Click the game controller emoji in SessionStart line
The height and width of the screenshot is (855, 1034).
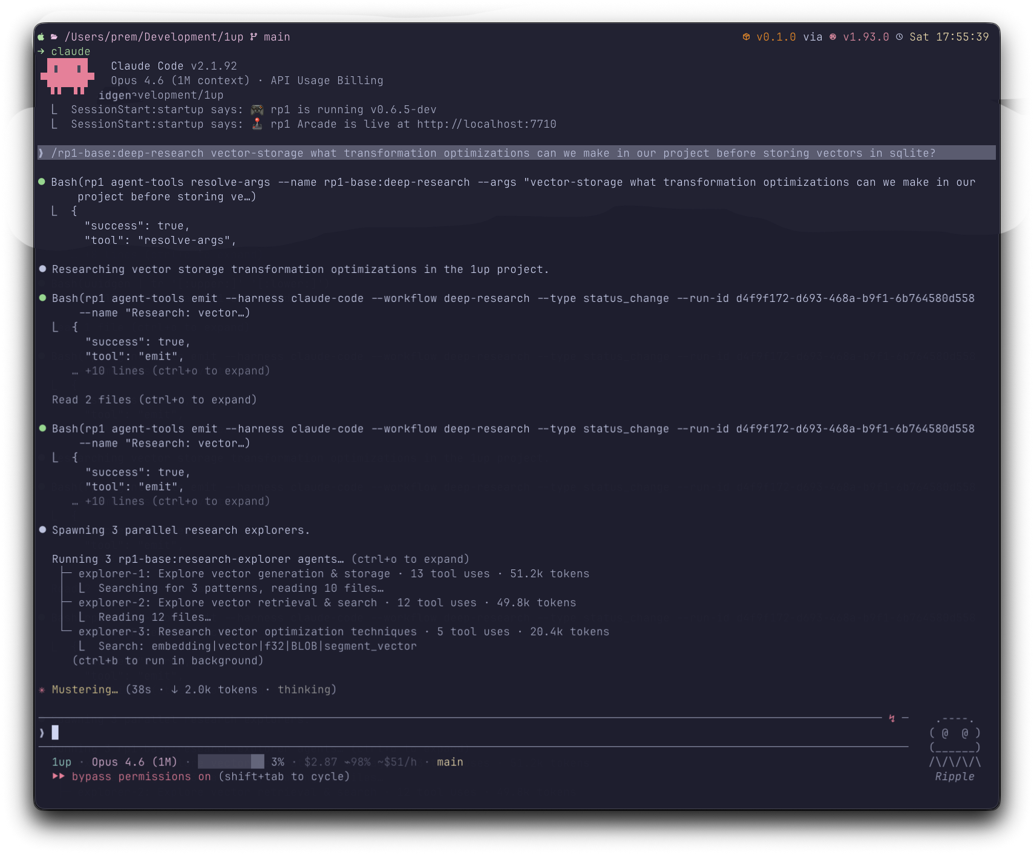257,110
